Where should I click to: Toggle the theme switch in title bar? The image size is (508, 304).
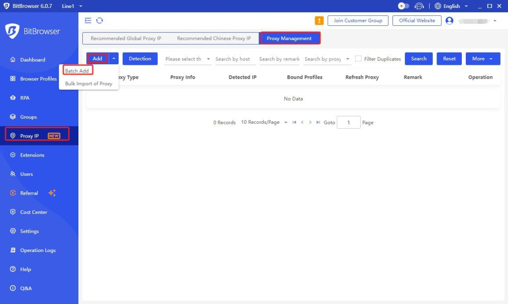tap(403, 6)
